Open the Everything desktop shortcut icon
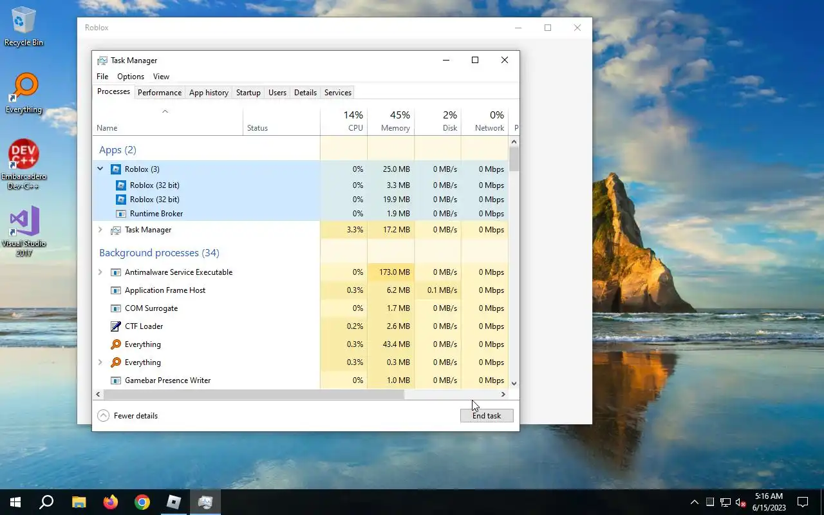Viewport: 824px width, 515px height. [x=24, y=93]
